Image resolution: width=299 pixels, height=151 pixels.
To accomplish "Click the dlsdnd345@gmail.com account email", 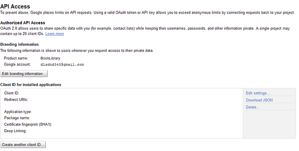I will [x=62, y=65].
